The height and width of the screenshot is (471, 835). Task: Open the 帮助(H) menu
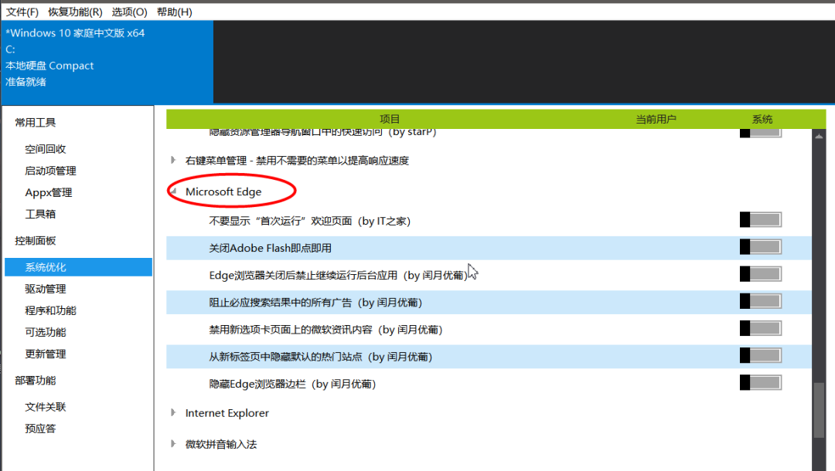coord(174,12)
